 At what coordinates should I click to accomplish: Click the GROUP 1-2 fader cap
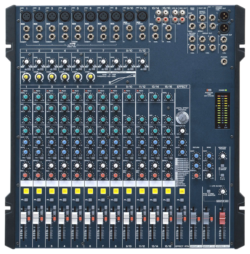[x=193, y=218]
